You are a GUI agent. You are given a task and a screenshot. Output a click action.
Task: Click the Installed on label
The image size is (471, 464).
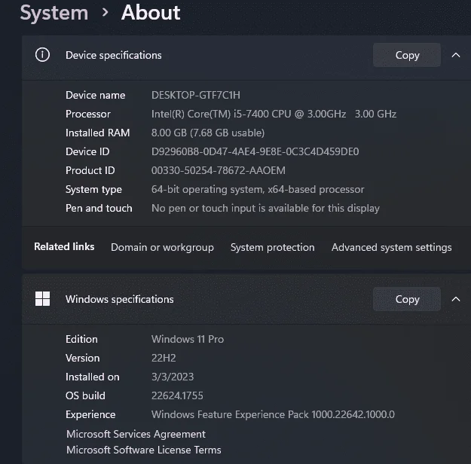pyautogui.click(x=93, y=377)
